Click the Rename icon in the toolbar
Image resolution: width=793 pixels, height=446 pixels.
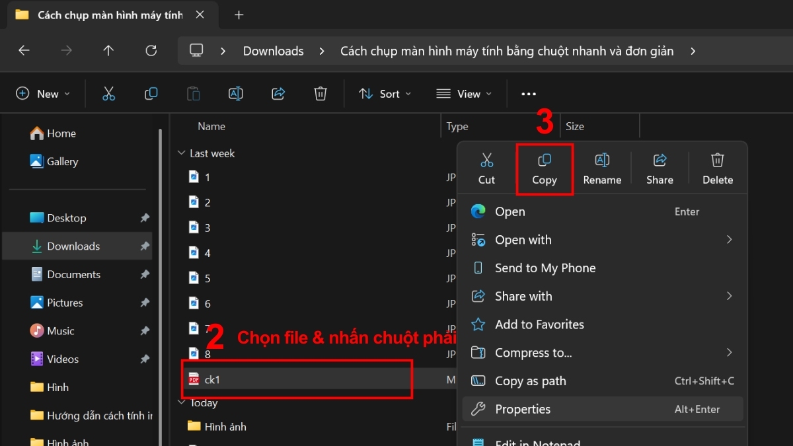coord(236,94)
